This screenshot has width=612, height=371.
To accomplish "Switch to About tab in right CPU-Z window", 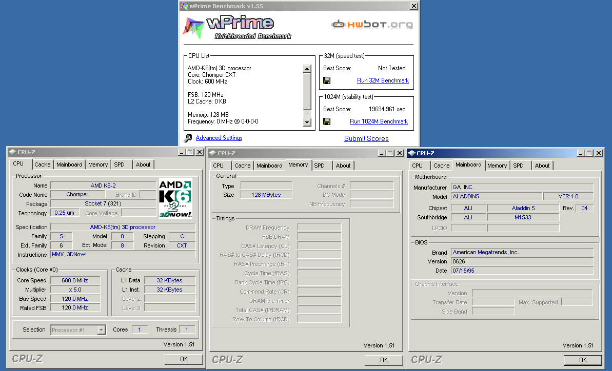I will coord(542,165).
